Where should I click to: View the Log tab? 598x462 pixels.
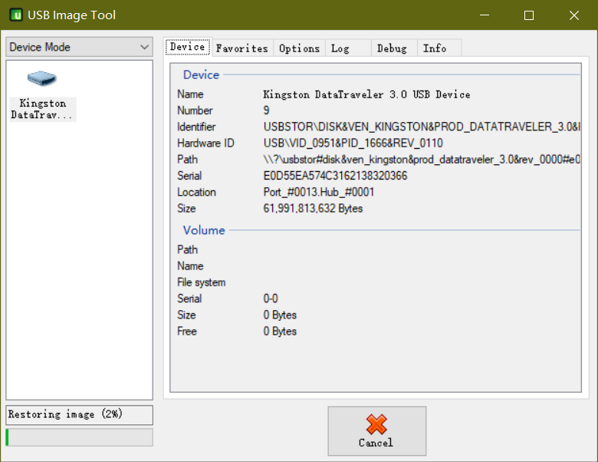(340, 48)
